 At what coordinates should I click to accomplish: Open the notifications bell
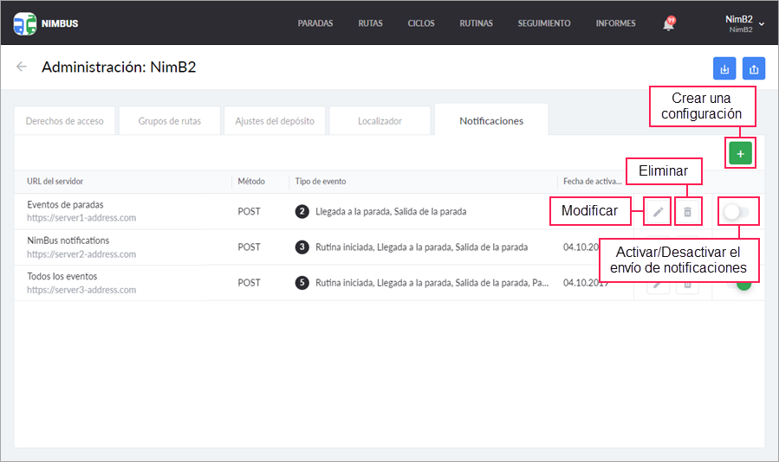[668, 24]
